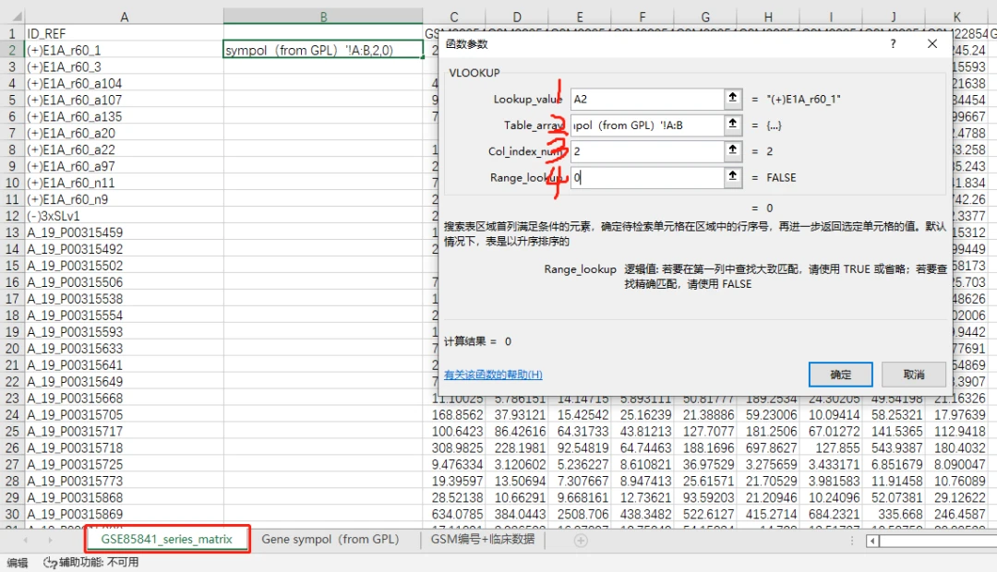Select column H header
Screen dimensions: 997x572
coord(768,17)
